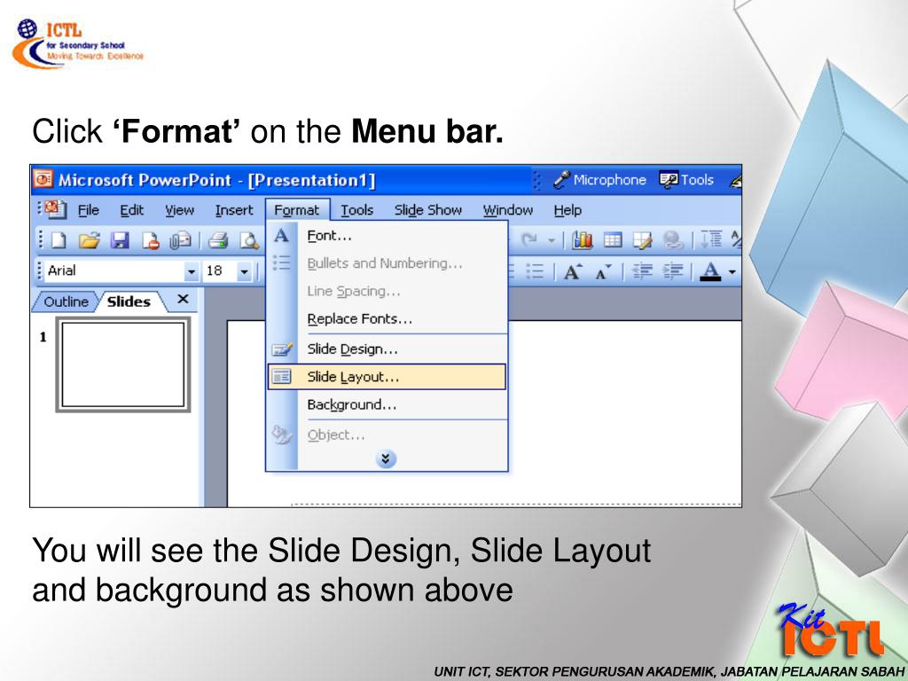Click the New blank document icon
The width and height of the screenshot is (908, 681).
pyautogui.click(x=59, y=240)
